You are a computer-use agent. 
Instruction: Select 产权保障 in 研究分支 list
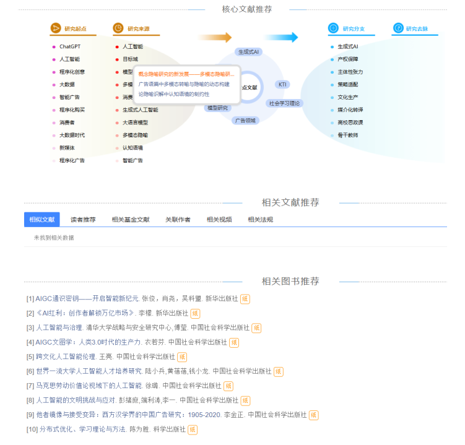(x=347, y=59)
